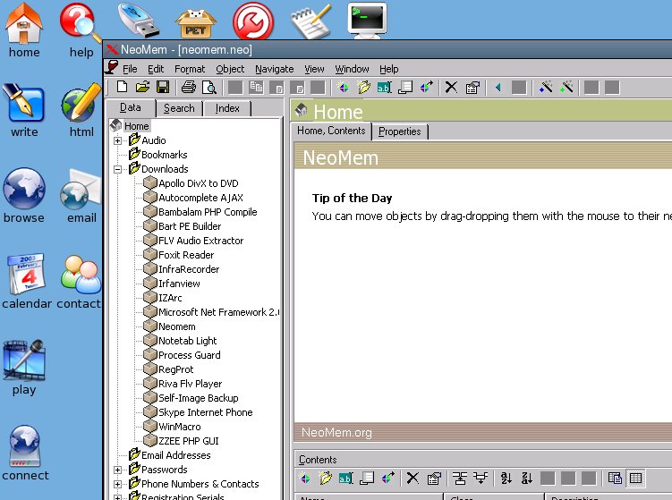Click the a.b rename icon in Contents toolbar
Image resolution: width=672 pixels, height=500 pixels.
[x=346, y=479]
